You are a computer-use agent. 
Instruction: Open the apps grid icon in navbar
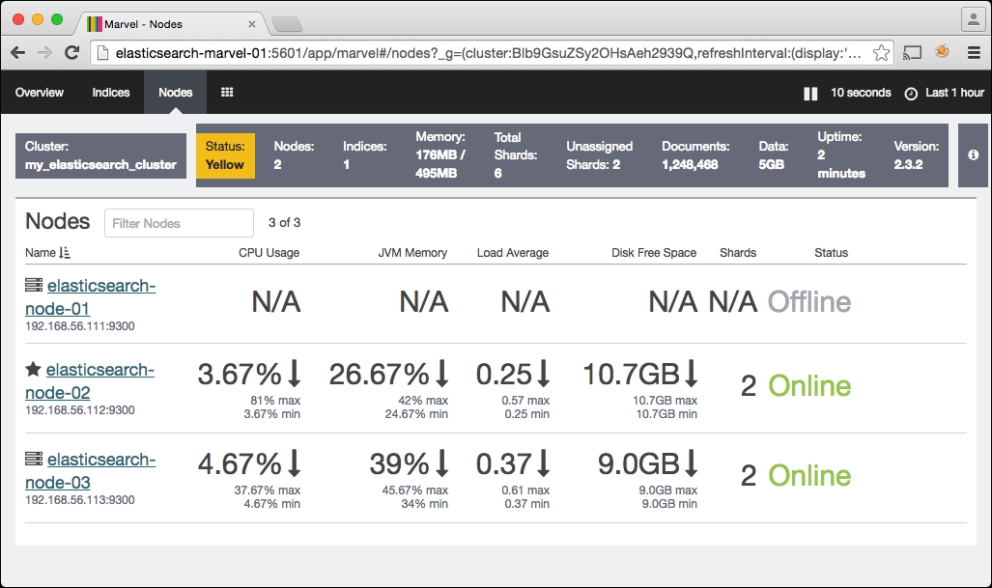point(227,93)
